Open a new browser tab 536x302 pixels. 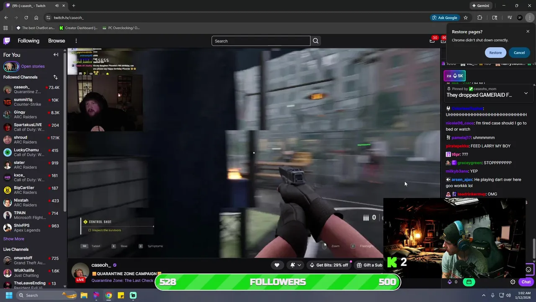click(x=73, y=5)
